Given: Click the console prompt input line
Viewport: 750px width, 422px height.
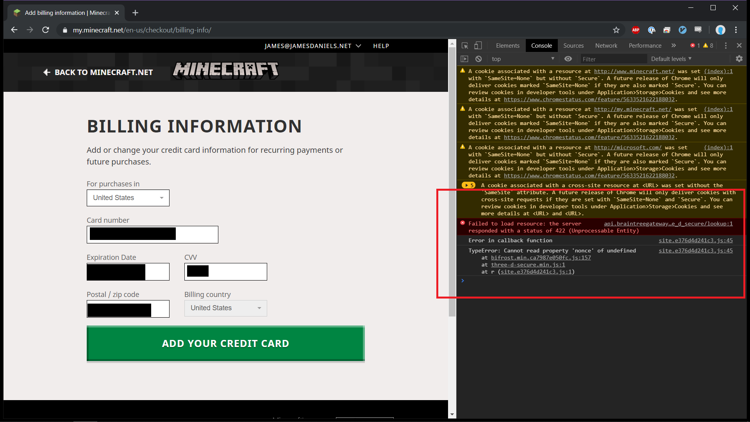Looking at the screenshot, I should point(602,281).
